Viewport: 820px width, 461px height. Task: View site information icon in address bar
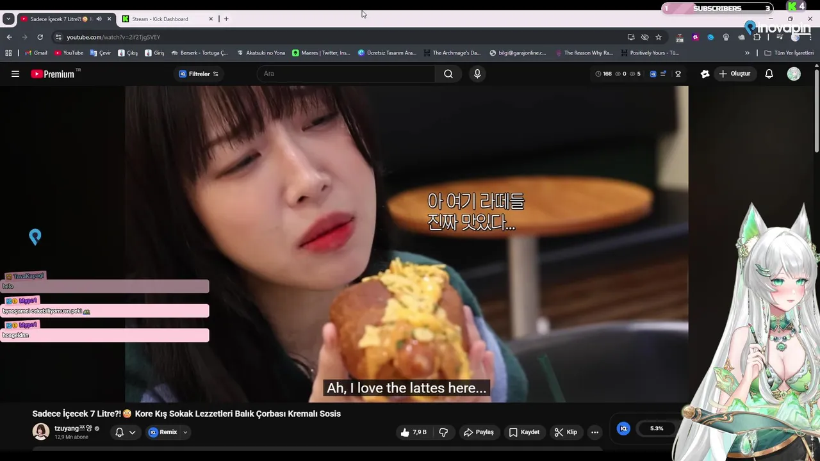(58, 37)
